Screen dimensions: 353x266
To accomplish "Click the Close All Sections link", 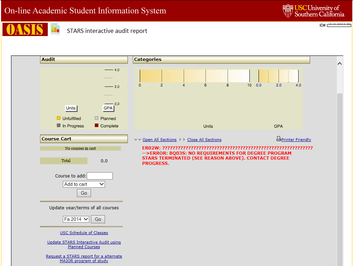I will [x=204, y=140].
